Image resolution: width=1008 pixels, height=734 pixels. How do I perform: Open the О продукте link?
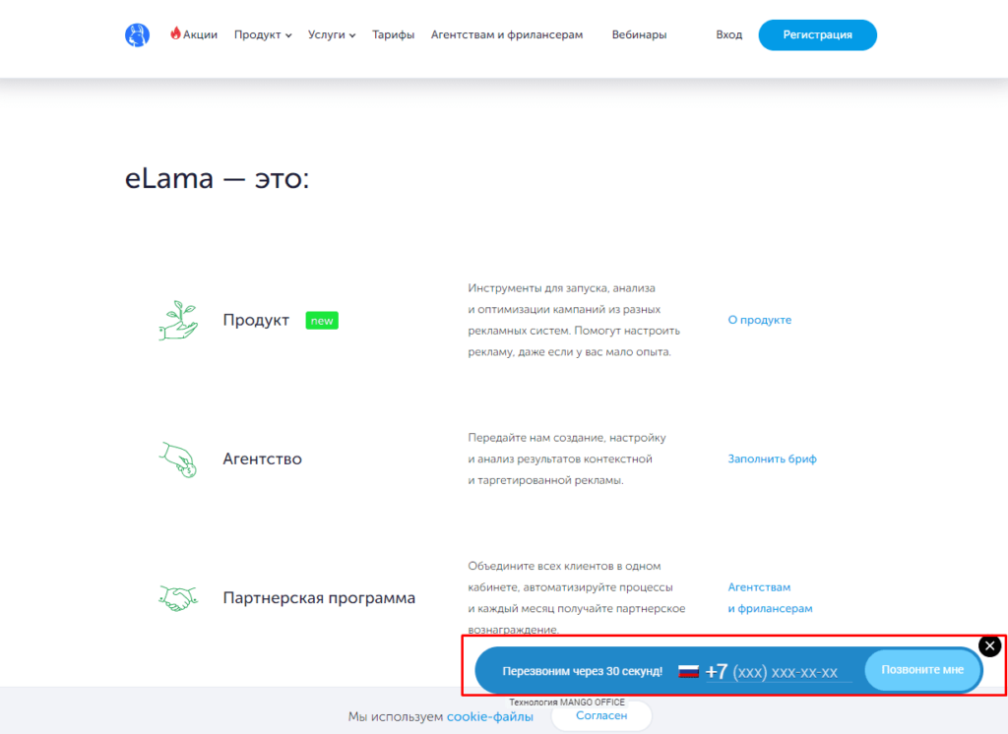coord(759,320)
